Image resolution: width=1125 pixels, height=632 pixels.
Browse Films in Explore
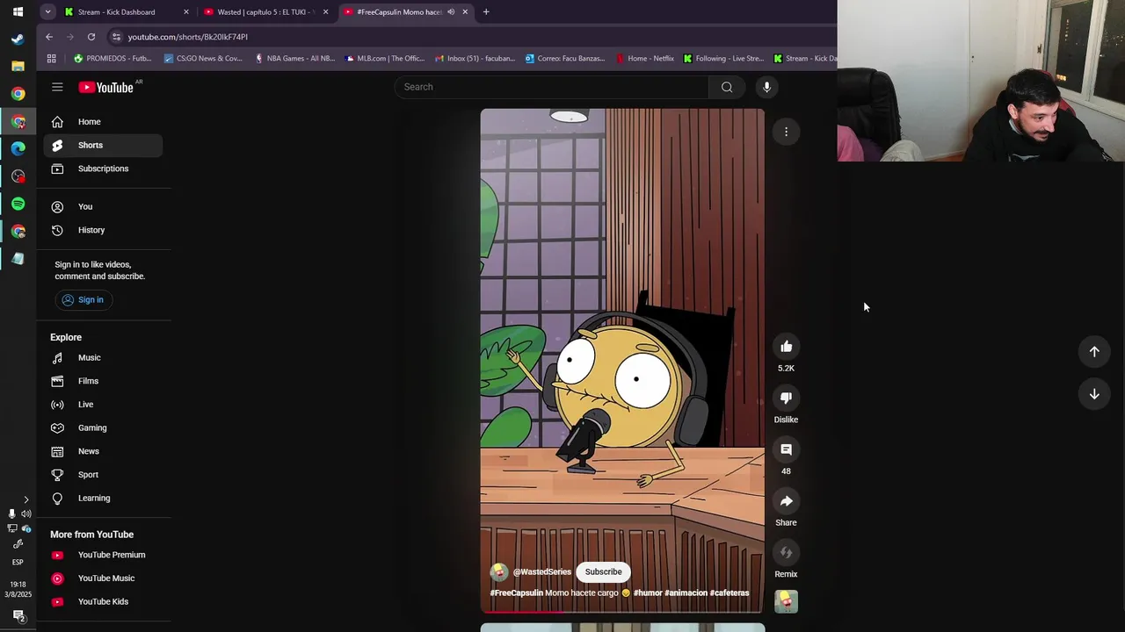tap(103, 381)
